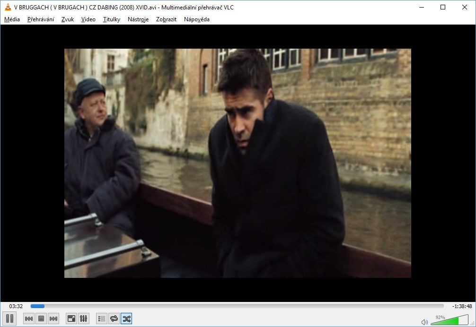
Task: Toggle random shuffle playback
Action: [x=126, y=318]
